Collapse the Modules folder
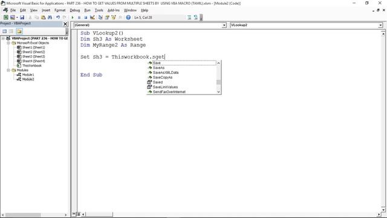This screenshot has width=387, height=218. click(x=8, y=70)
